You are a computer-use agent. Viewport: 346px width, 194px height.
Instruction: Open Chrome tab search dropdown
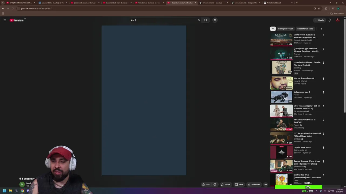(x=3, y=3)
